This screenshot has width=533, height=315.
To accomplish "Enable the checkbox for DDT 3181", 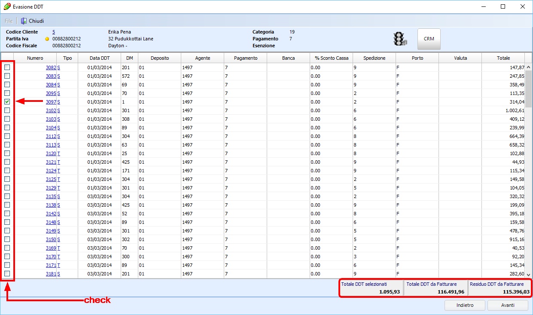I will point(7,274).
